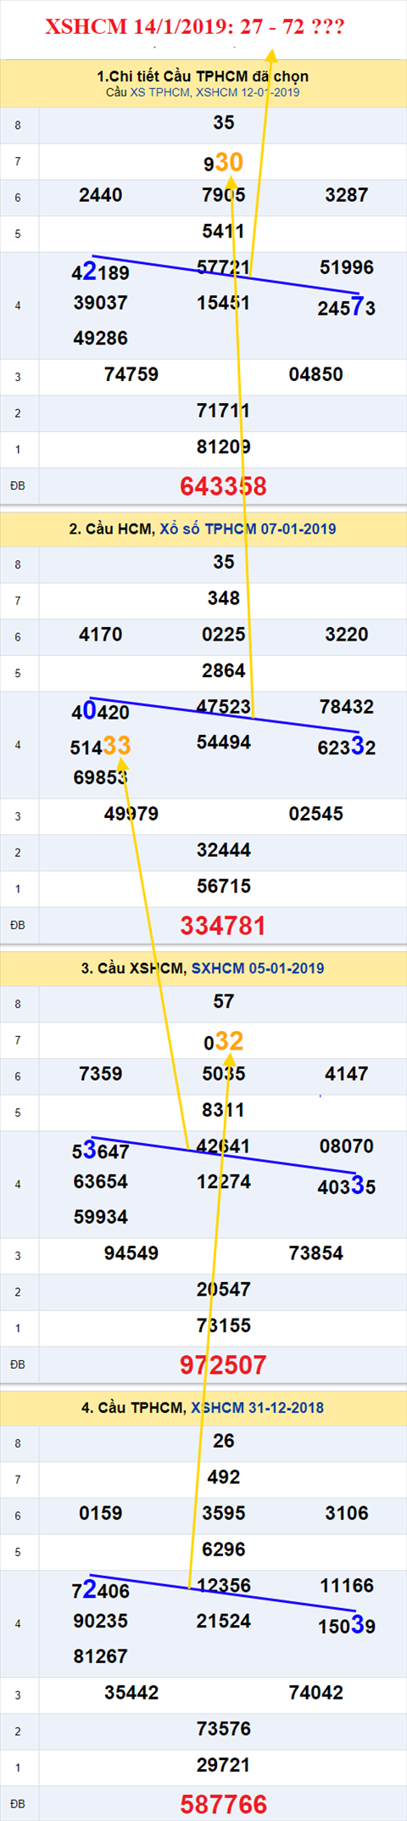Pick the number 8311
Image resolution: width=407 pixels, height=1821 pixels.
[224, 1110]
